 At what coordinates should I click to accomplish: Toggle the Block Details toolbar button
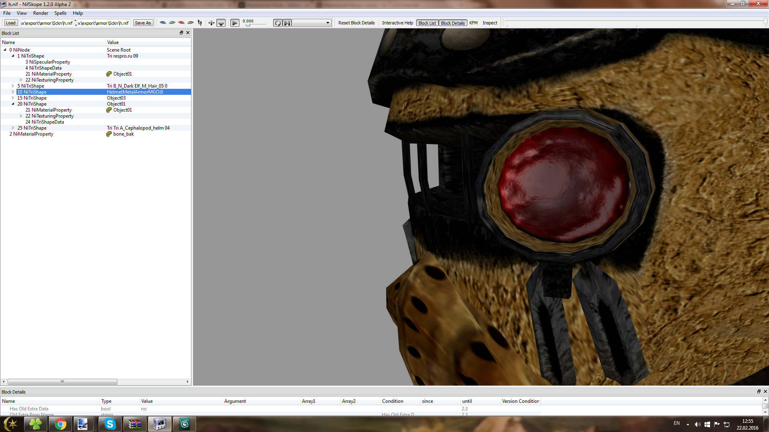(453, 23)
